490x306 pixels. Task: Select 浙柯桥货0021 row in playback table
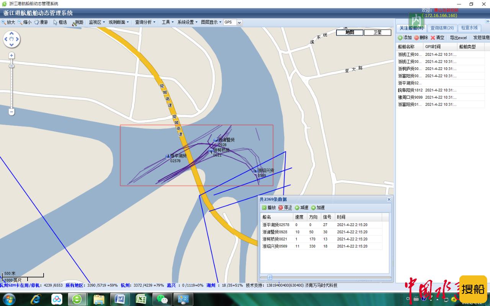(x=321, y=239)
